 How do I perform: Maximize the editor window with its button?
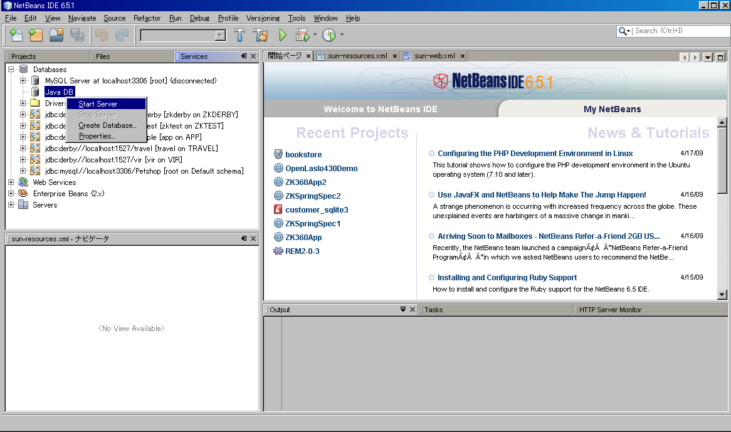[x=720, y=57]
